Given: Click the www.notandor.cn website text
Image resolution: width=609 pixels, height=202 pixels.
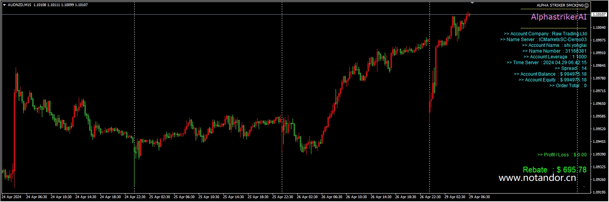Looking at the screenshot, I should click(x=537, y=178).
